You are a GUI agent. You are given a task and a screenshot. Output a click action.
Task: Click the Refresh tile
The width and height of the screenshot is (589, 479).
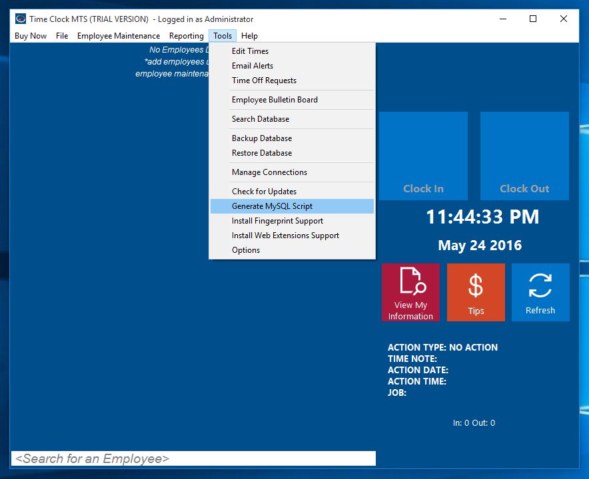tap(540, 292)
